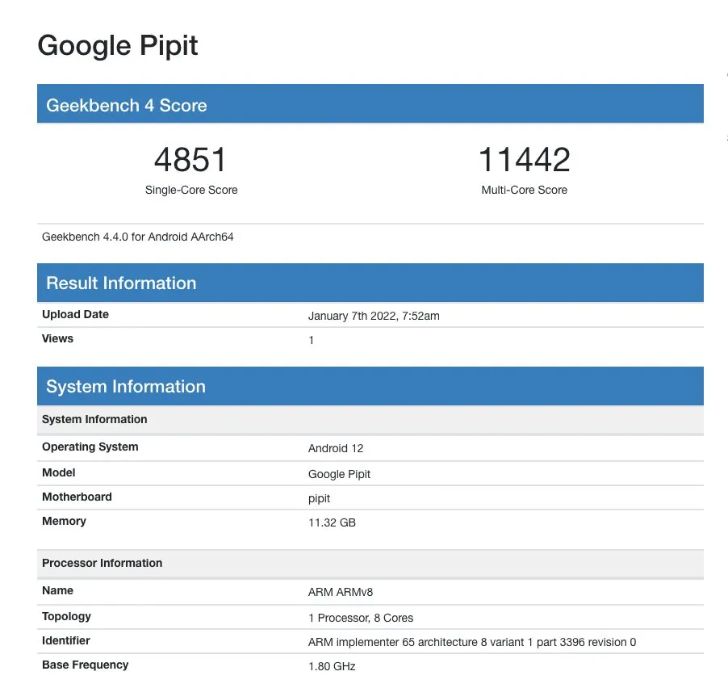Click the "Operating System" row label

click(90, 447)
